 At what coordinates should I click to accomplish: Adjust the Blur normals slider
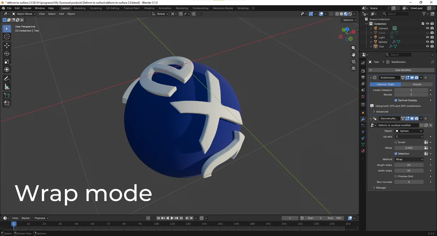(409, 182)
